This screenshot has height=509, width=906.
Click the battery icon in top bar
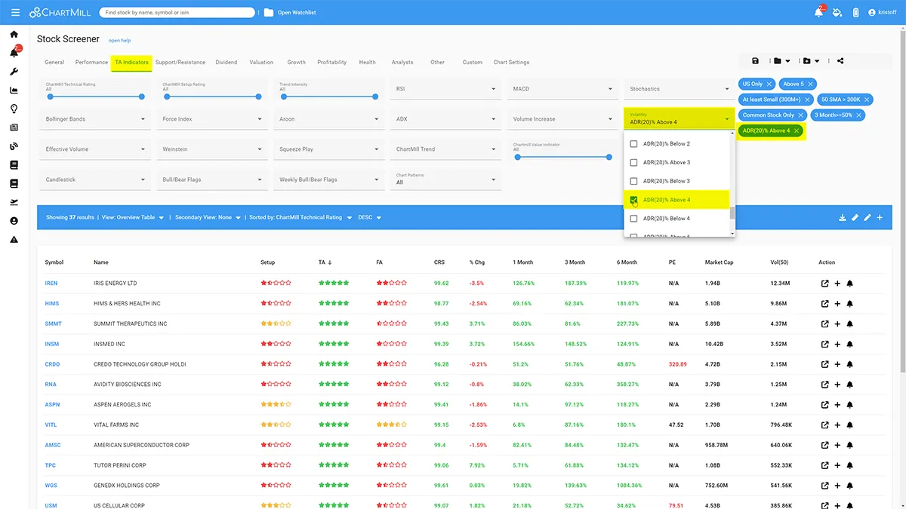point(855,13)
